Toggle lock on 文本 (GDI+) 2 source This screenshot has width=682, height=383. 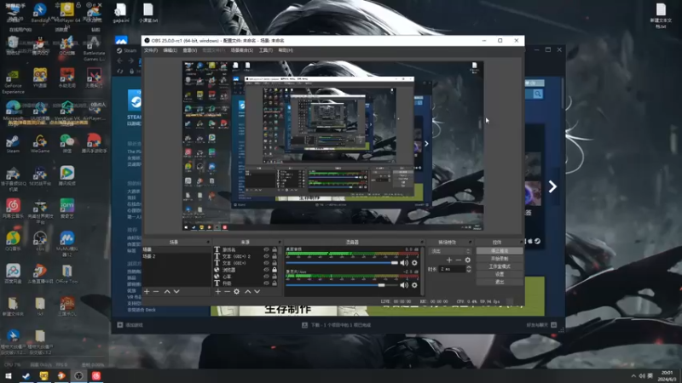pos(275,256)
